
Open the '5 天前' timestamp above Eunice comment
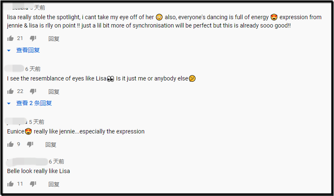(36, 122)
